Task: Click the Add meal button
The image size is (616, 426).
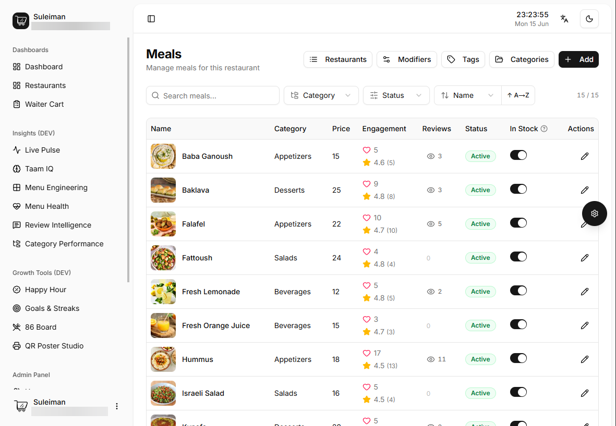Action: coord(578,59)
